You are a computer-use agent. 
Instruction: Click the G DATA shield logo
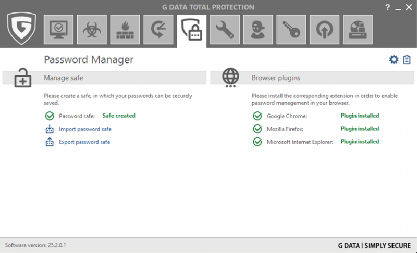pyautogui.click(x=21, y=29)
